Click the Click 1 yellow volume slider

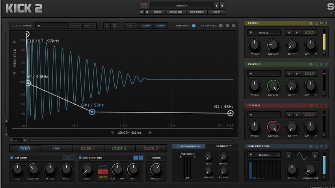[x=324, y=42]
